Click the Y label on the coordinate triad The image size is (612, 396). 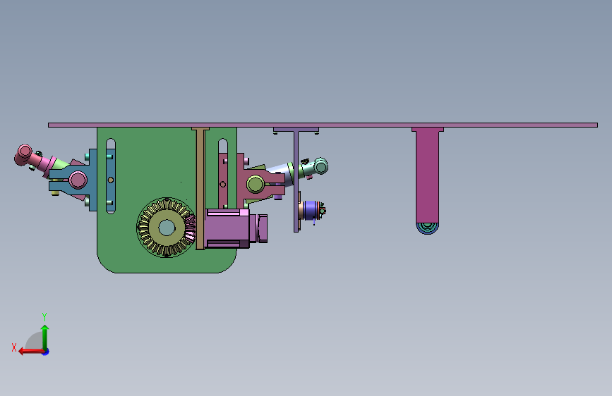(44, 316)
